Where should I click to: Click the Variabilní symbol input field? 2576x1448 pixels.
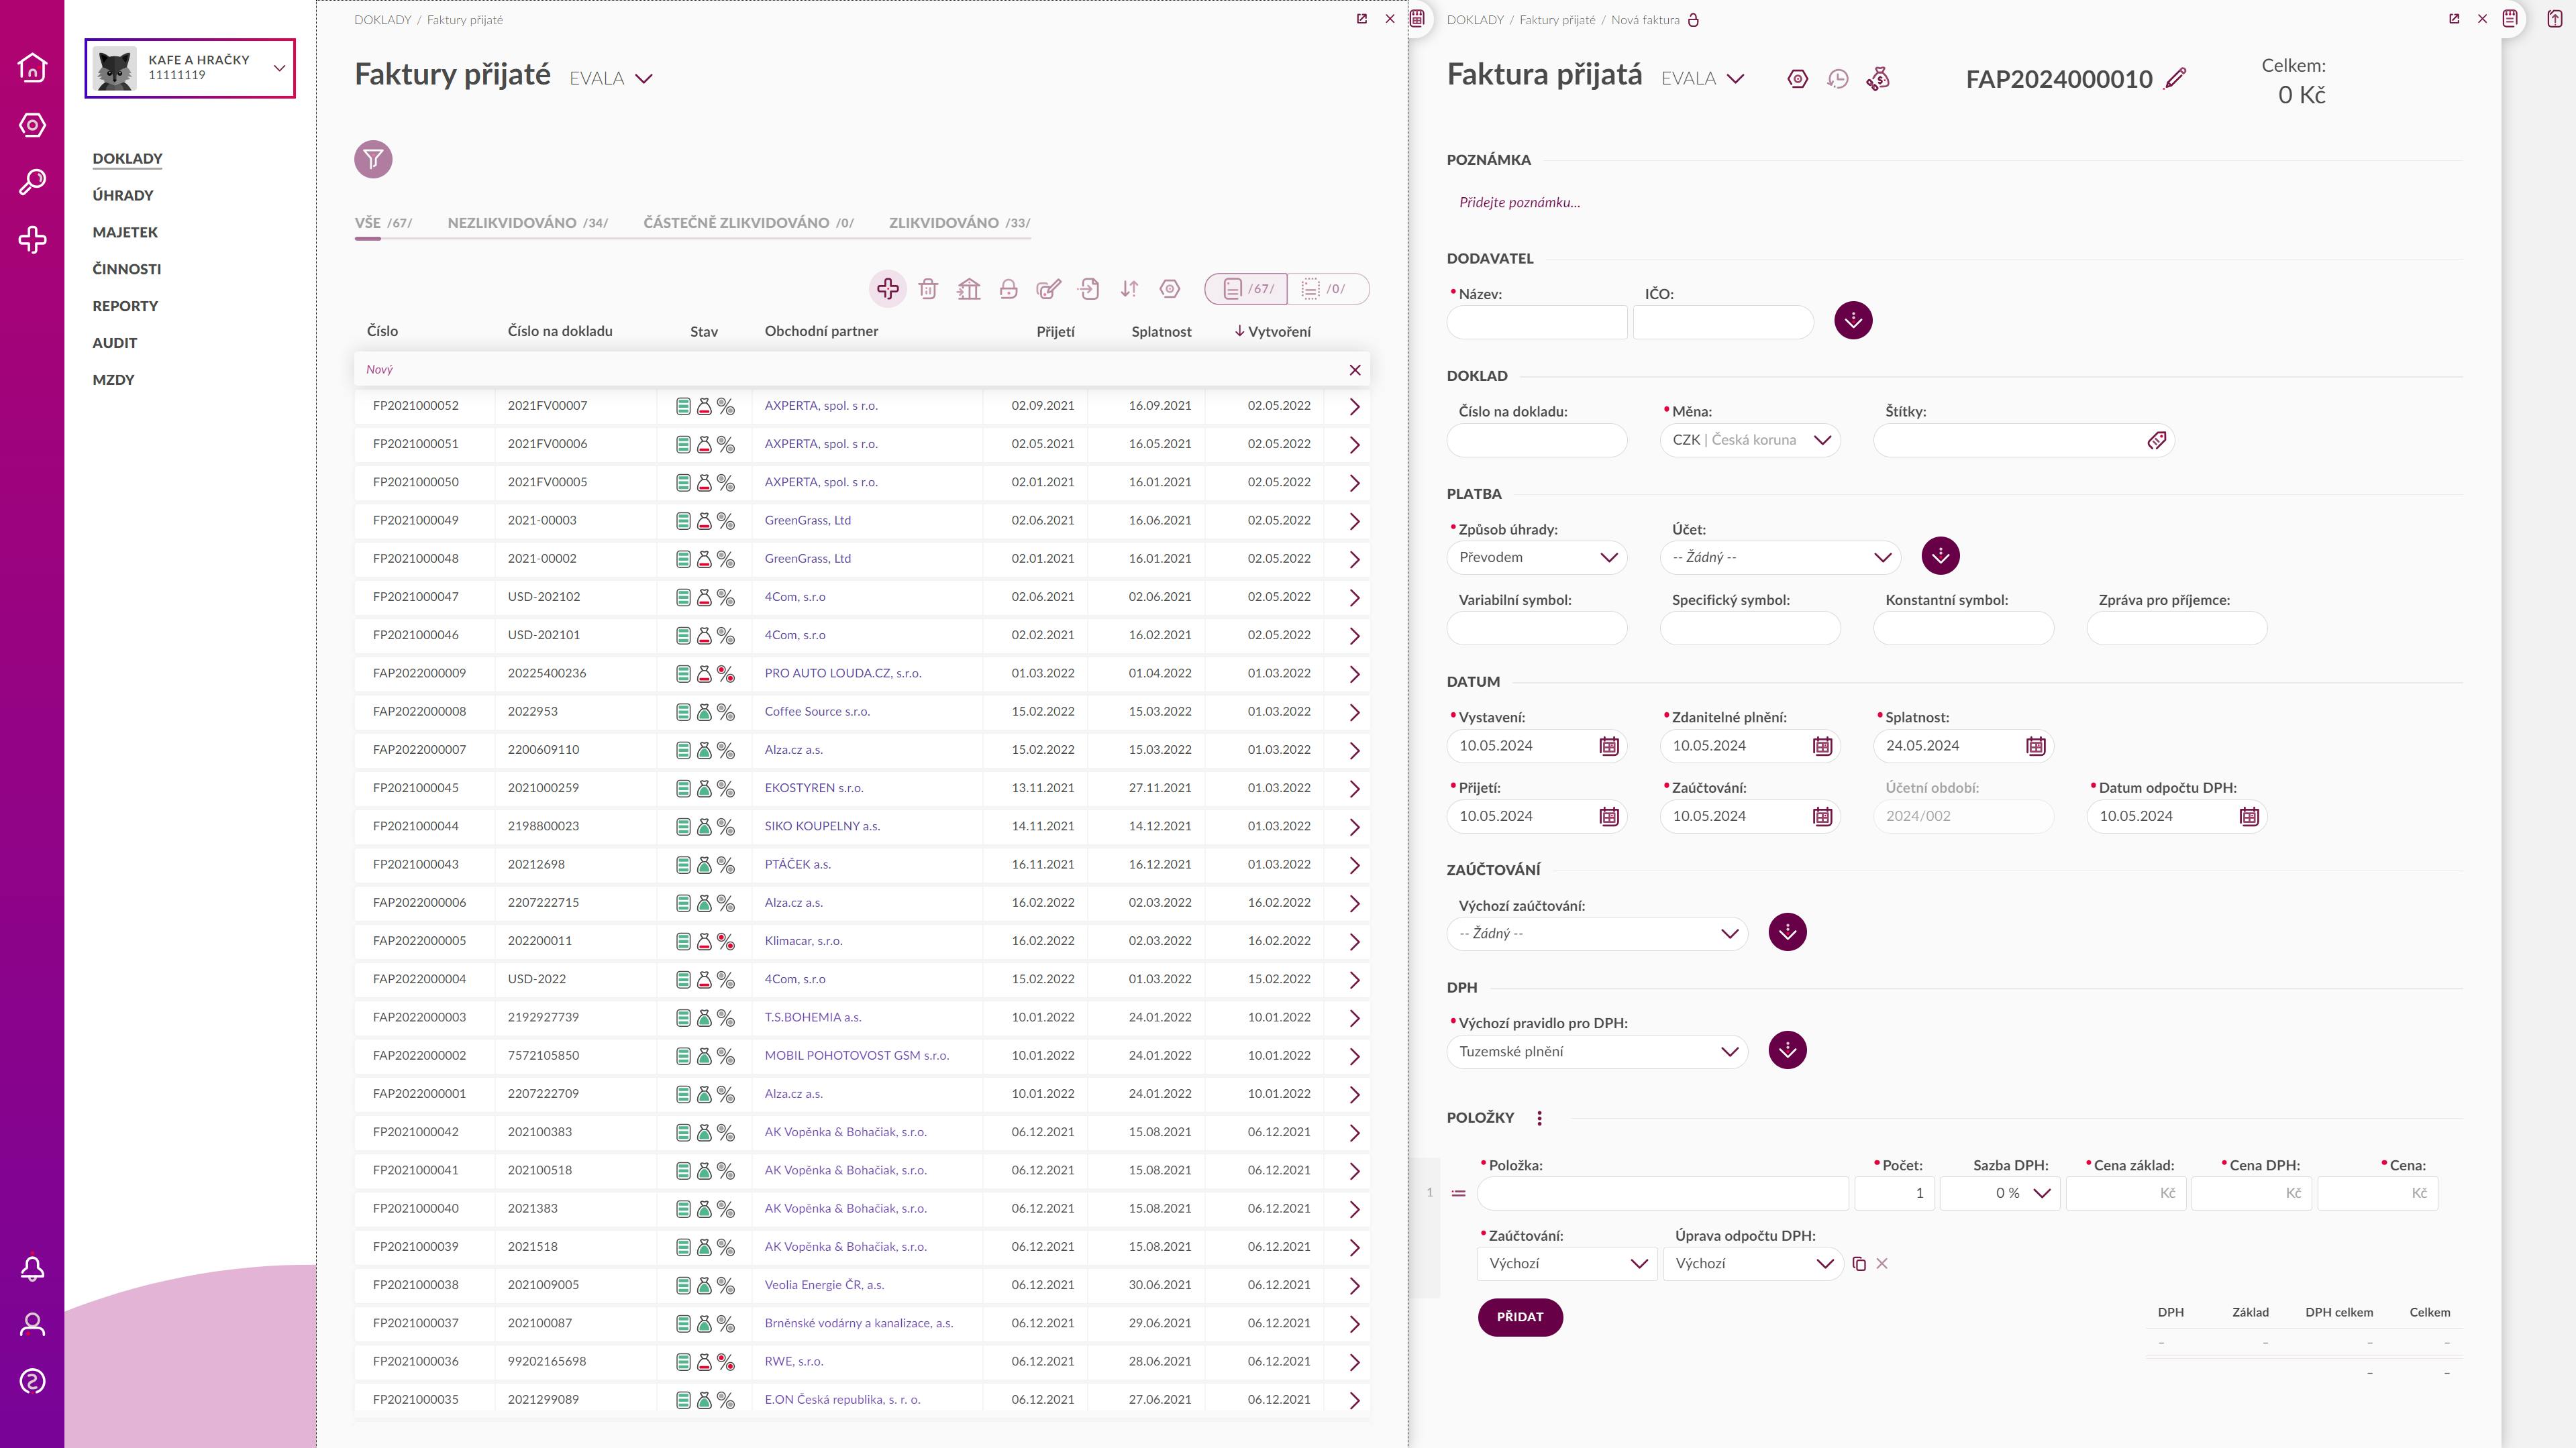coord(1536,628)
